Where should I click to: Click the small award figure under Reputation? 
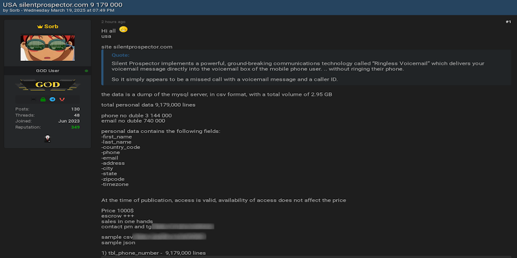click(x=48, y=138)
